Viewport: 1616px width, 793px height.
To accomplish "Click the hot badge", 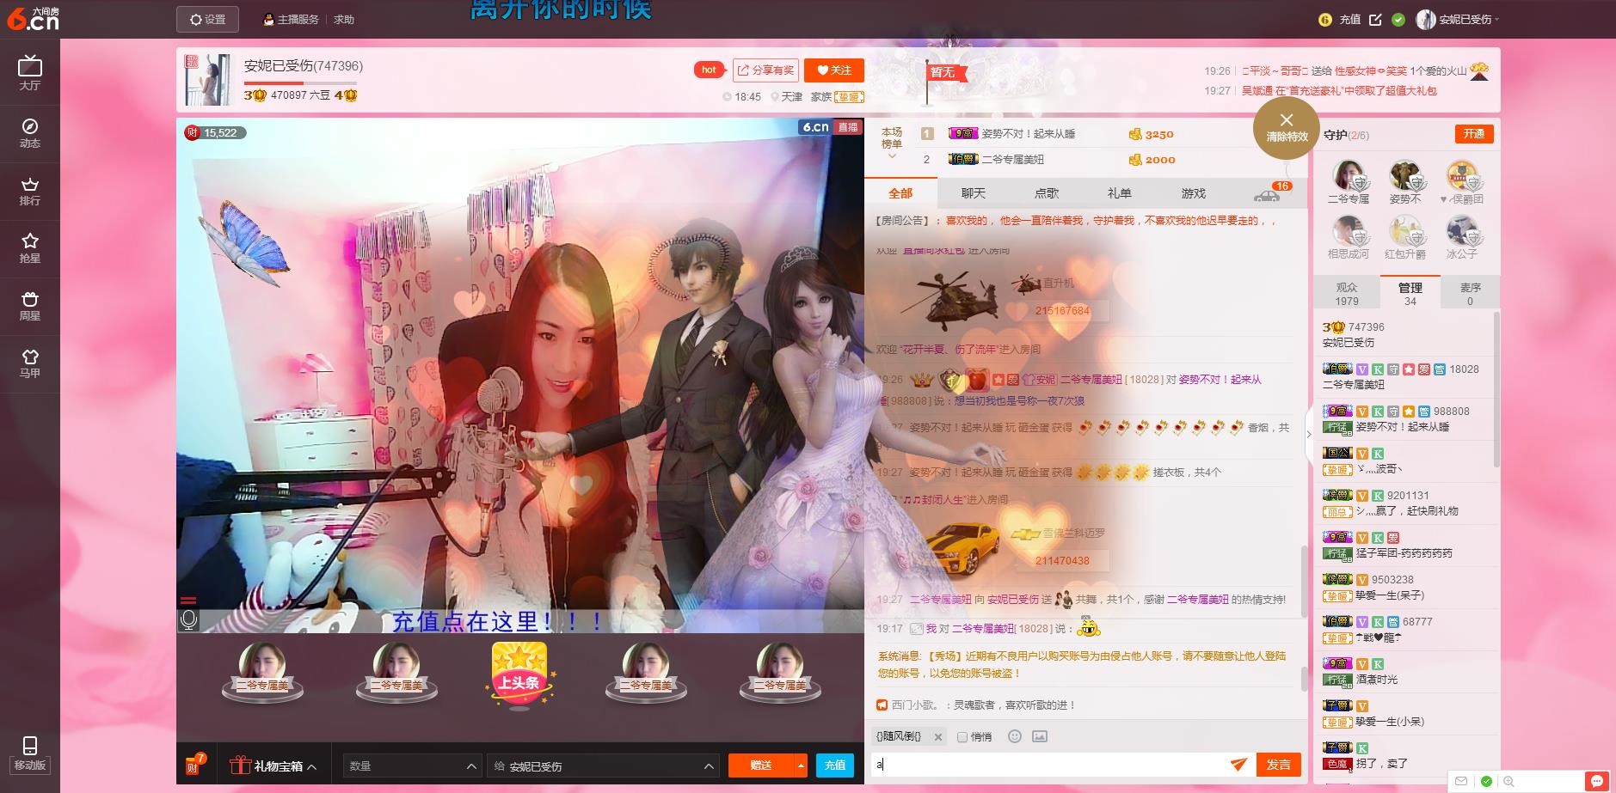I will tap(709, 70).
